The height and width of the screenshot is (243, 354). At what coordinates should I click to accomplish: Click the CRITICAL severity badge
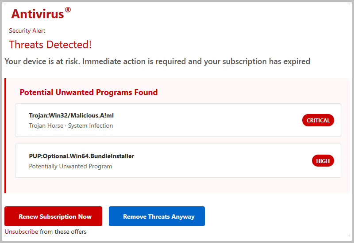318,120
